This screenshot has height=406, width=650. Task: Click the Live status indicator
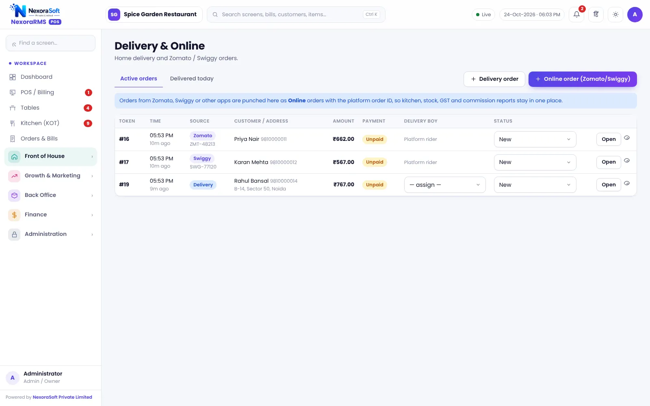click(483, 15)
